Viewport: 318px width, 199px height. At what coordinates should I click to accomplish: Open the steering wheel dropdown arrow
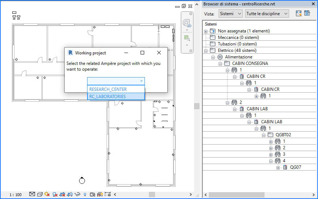[187, 30]
